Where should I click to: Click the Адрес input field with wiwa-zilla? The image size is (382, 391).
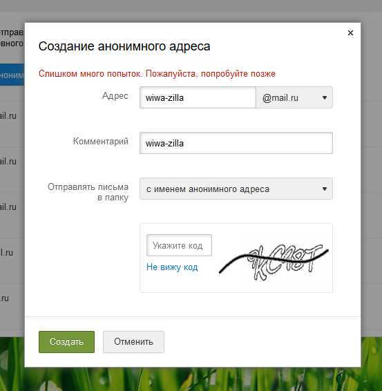198,97
